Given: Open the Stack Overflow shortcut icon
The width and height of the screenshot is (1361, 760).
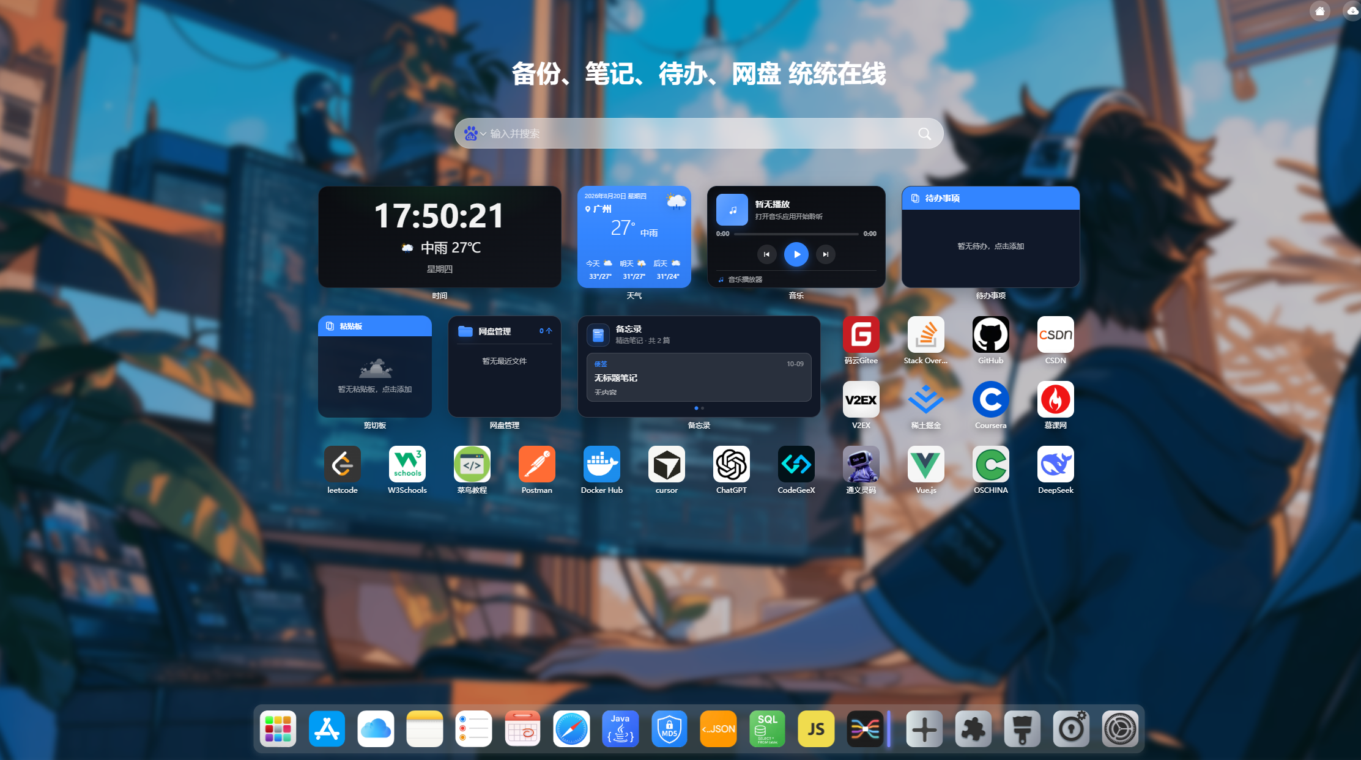Looking at the screenshot, I should coord(925,334).
